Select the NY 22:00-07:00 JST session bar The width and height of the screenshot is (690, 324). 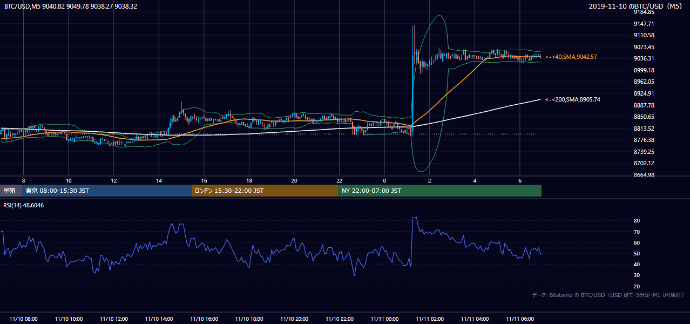(x=440, y=191)
